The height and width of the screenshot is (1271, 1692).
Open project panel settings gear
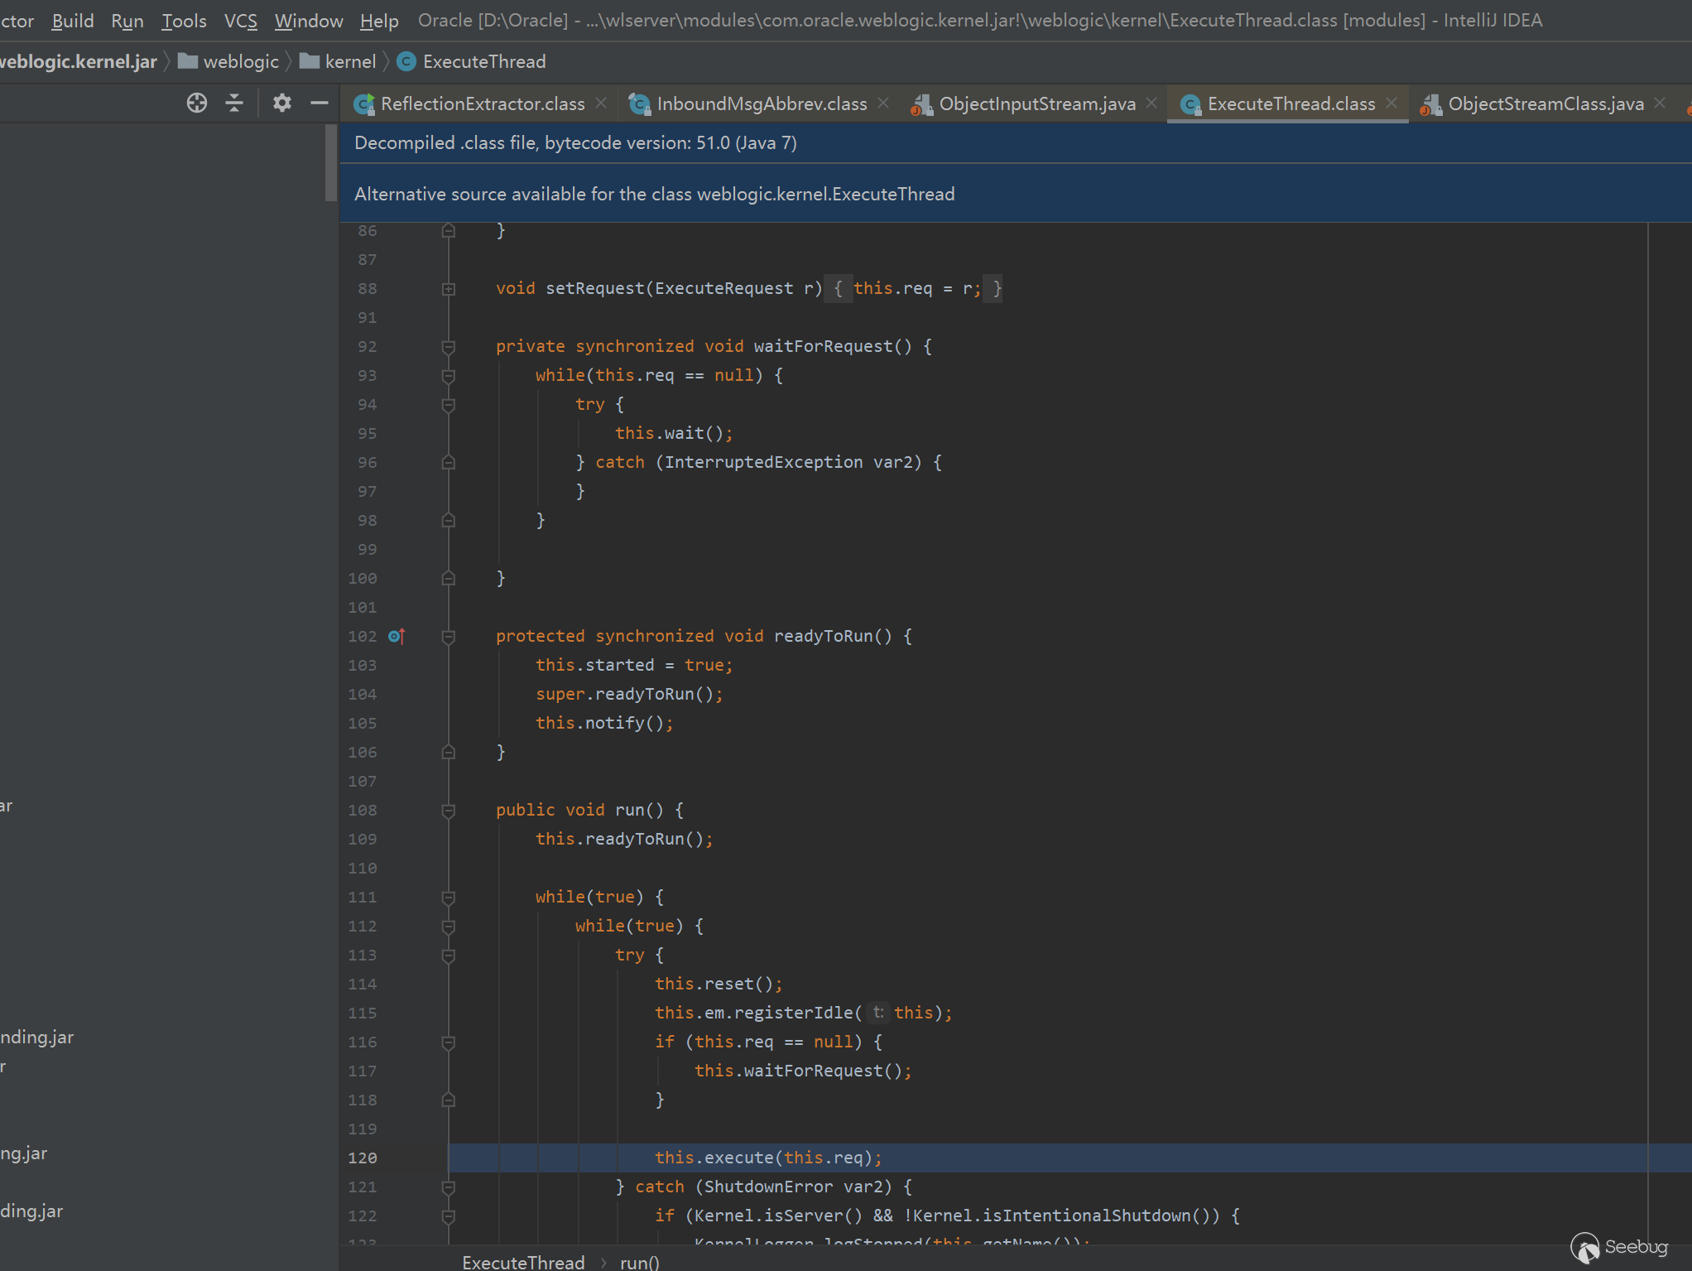pos(281,103)
